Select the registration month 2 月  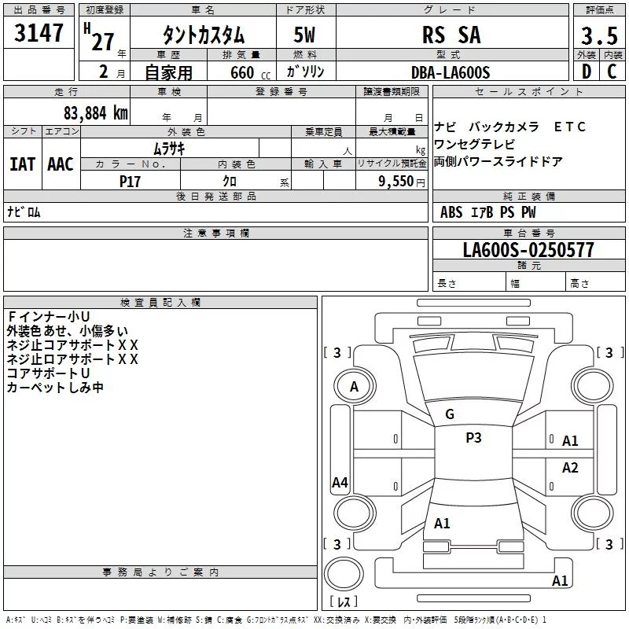coord(111,72)
